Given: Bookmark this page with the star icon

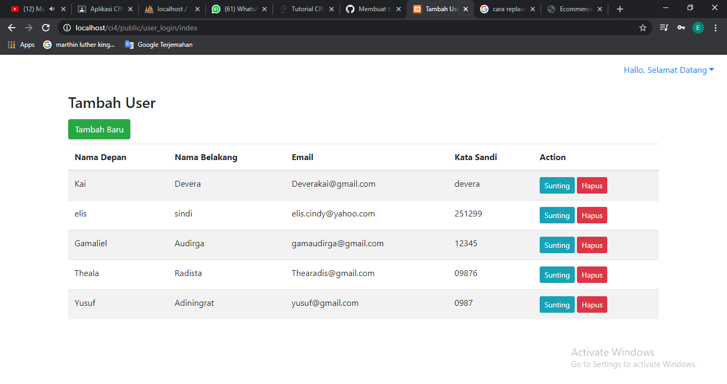Looking at the screenshot, I should pos(643,28).
